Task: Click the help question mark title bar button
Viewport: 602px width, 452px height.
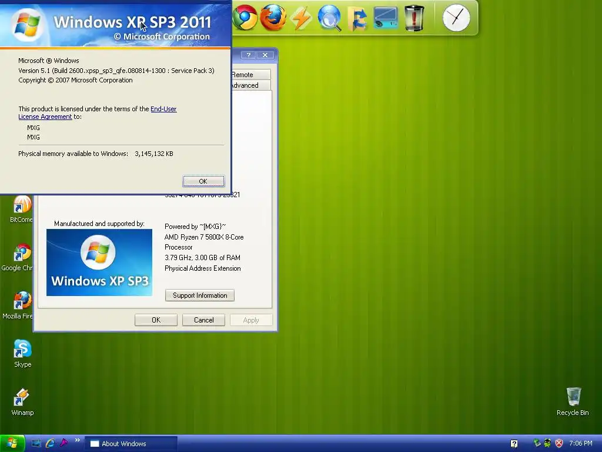Action: tap(249, 55)
